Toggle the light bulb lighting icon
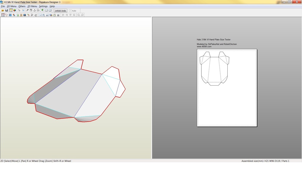This screenshot has width=302, height=170. 11,10
